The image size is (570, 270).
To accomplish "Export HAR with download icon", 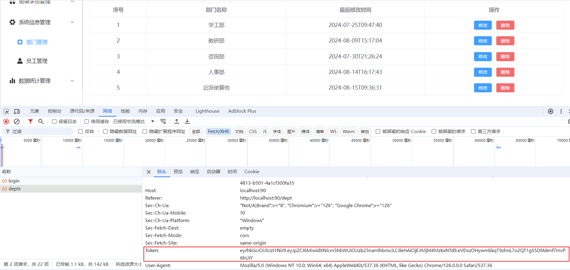I will [187, 121].
